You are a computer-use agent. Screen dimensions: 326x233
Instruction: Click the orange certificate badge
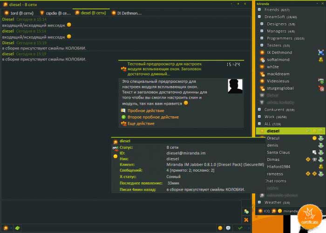tap(310, 217)
